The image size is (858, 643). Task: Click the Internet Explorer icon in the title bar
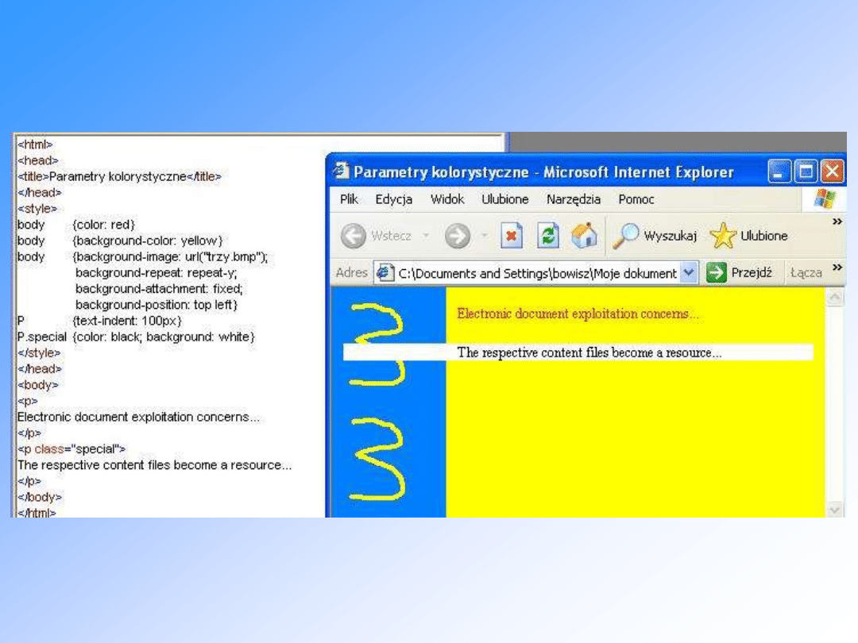pyautogui.click(x=342, y=171)
